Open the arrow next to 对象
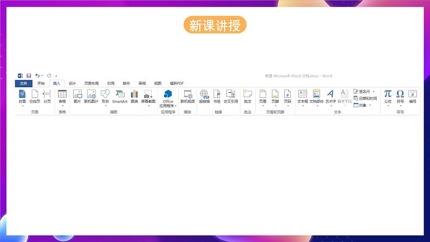 (x=370, y=105)
